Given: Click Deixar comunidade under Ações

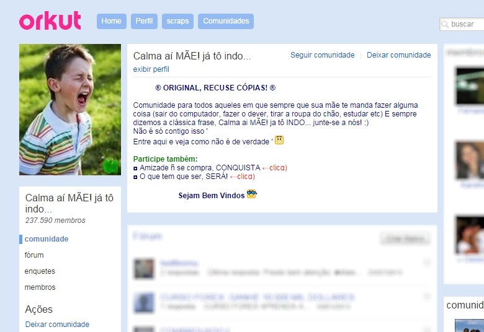Looking at the screenshot, I should tap(57, 325).
